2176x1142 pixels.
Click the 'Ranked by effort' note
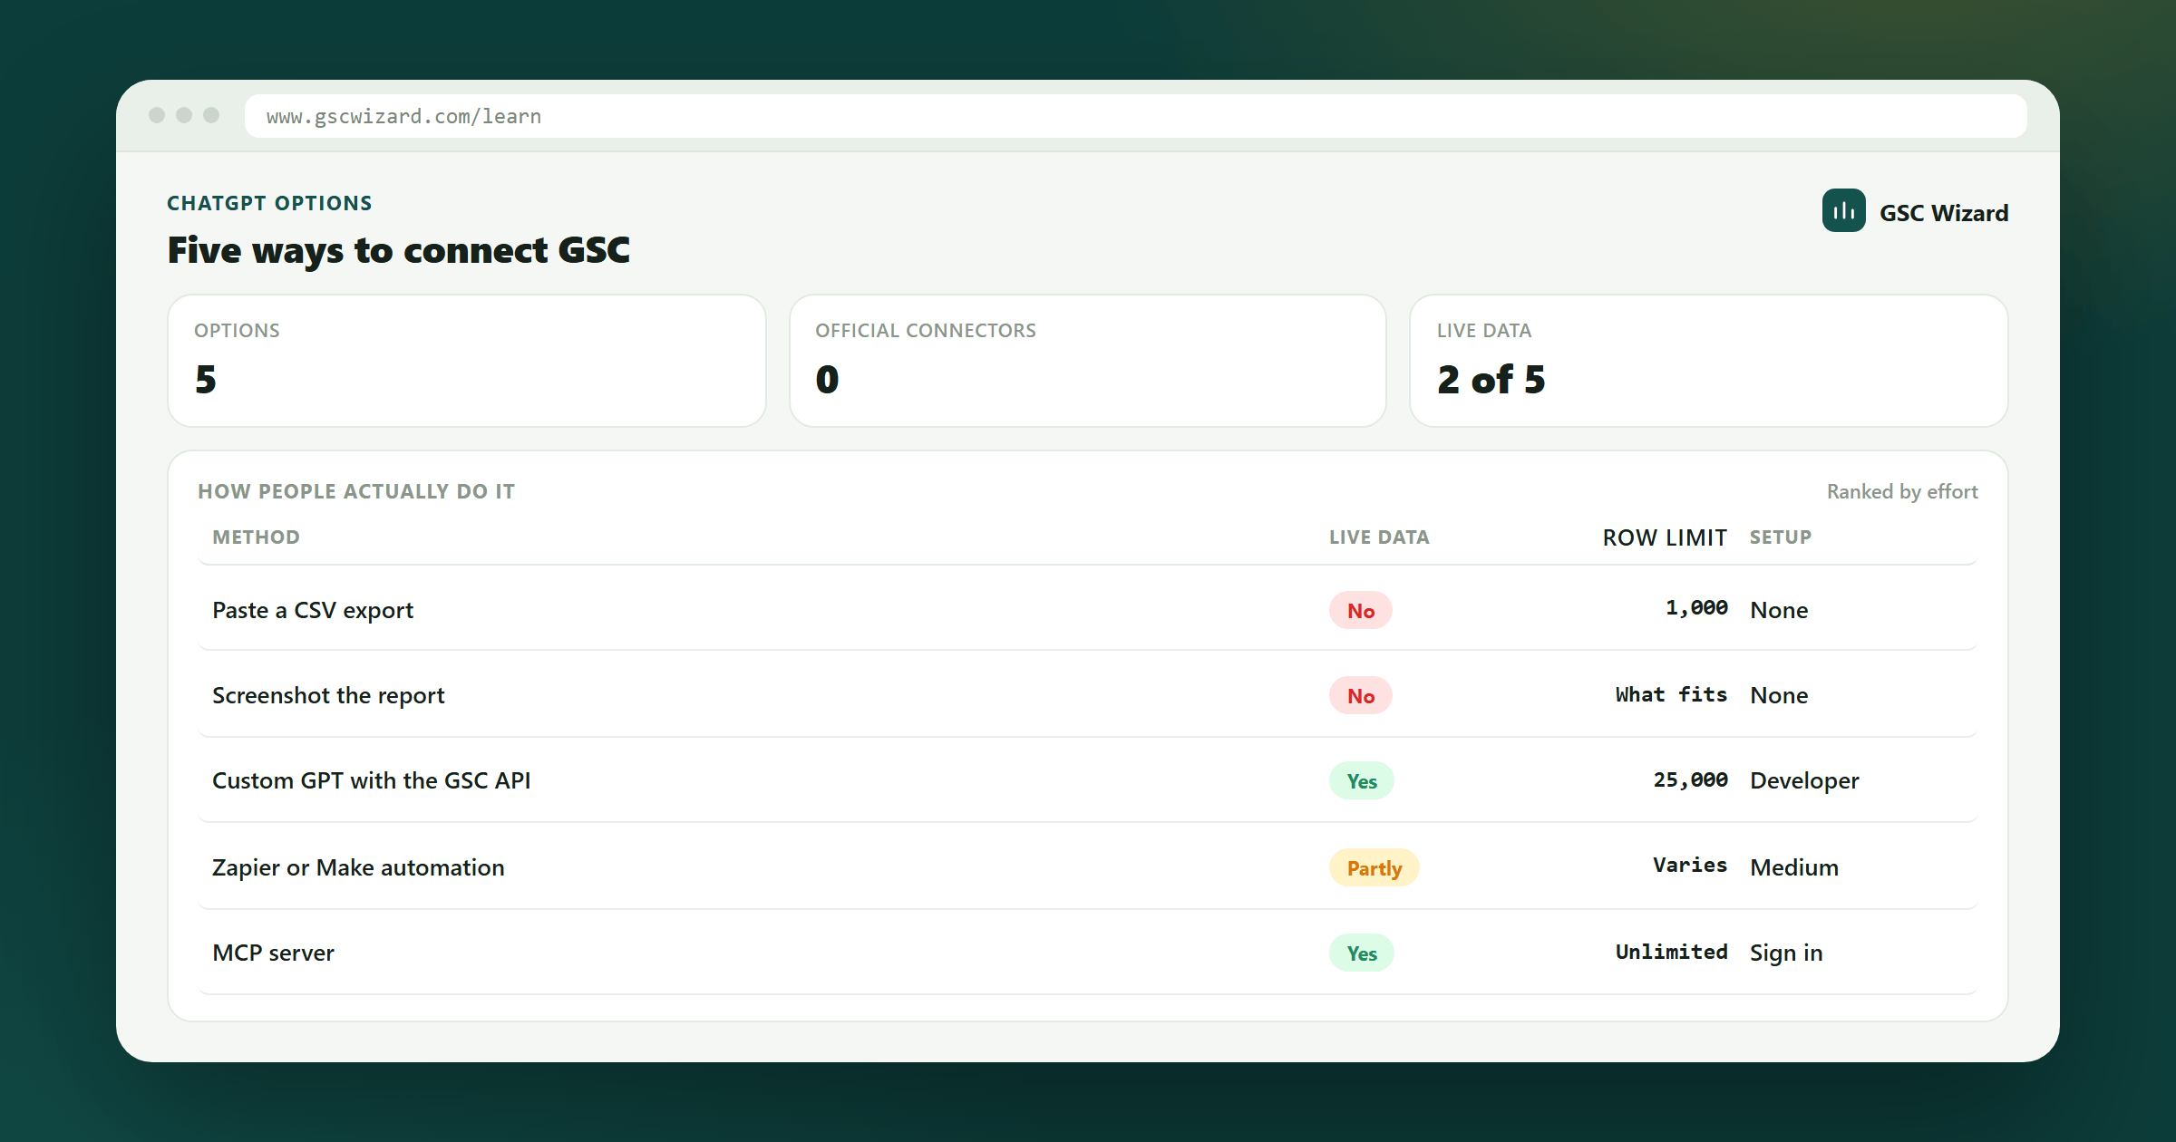pyautogui.click(x=1902, y=491)
